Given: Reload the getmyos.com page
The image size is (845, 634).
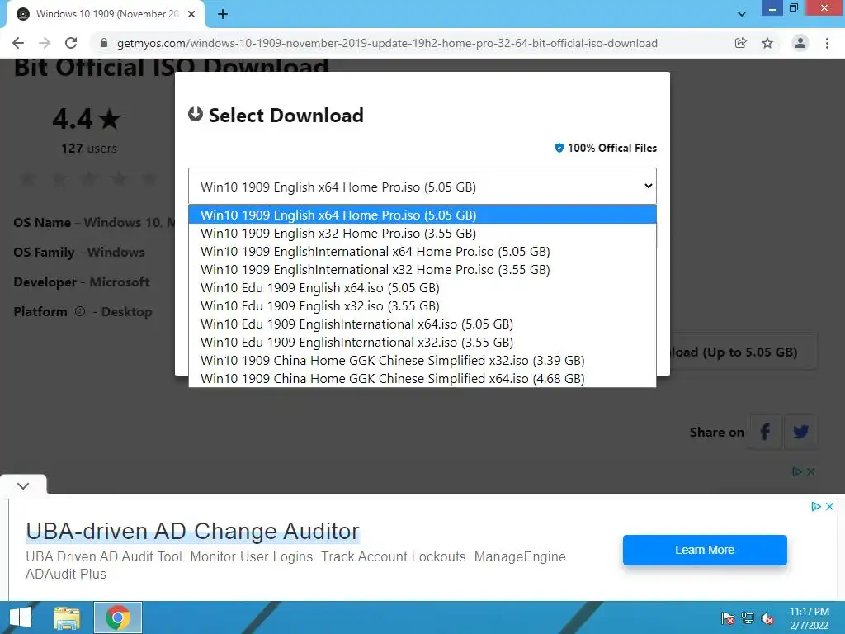Looking at the screenshot, I should click(x=71, y=43).
